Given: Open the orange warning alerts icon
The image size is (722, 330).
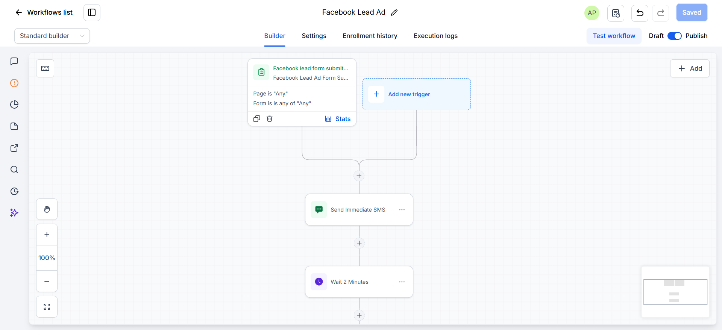Looking at the screenshot, I should 14,83.
